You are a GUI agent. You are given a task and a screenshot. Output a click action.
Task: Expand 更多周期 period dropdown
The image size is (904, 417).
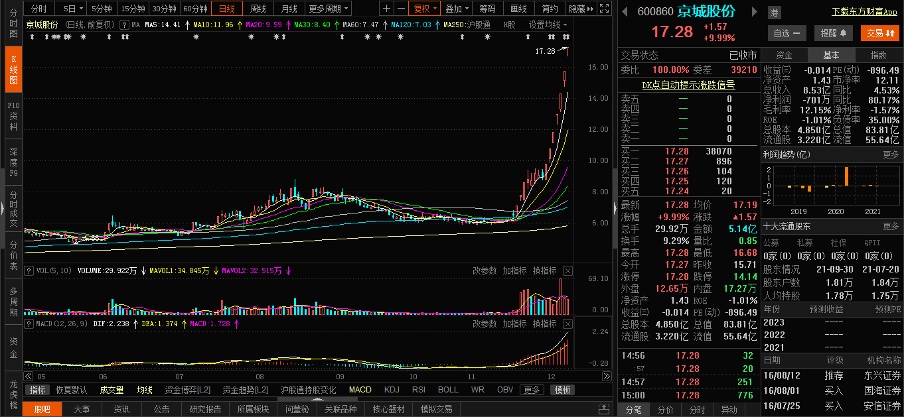point(329,9)
